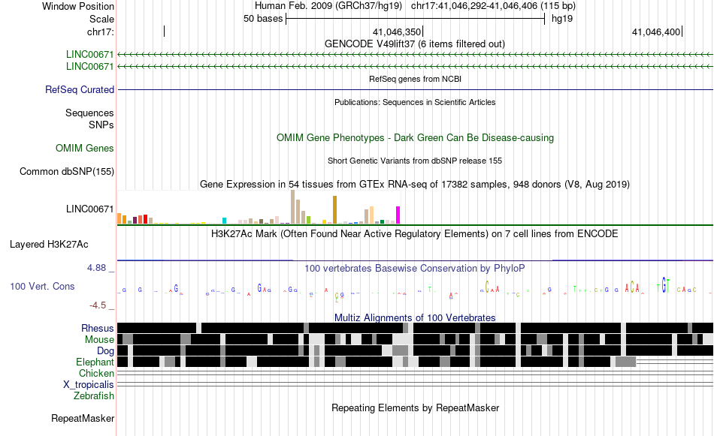The image size is (714, 436).
Task: Click the SNPs track label
Action: 101,125
